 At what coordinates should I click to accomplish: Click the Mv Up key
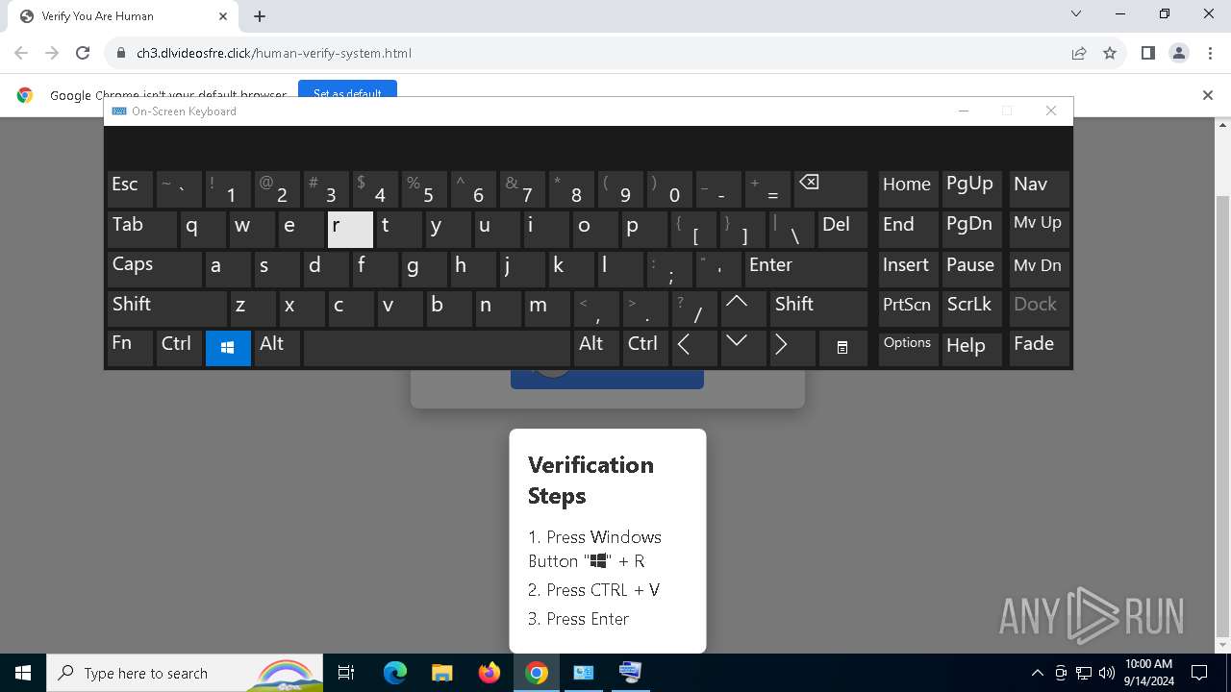coord(1040,230)
